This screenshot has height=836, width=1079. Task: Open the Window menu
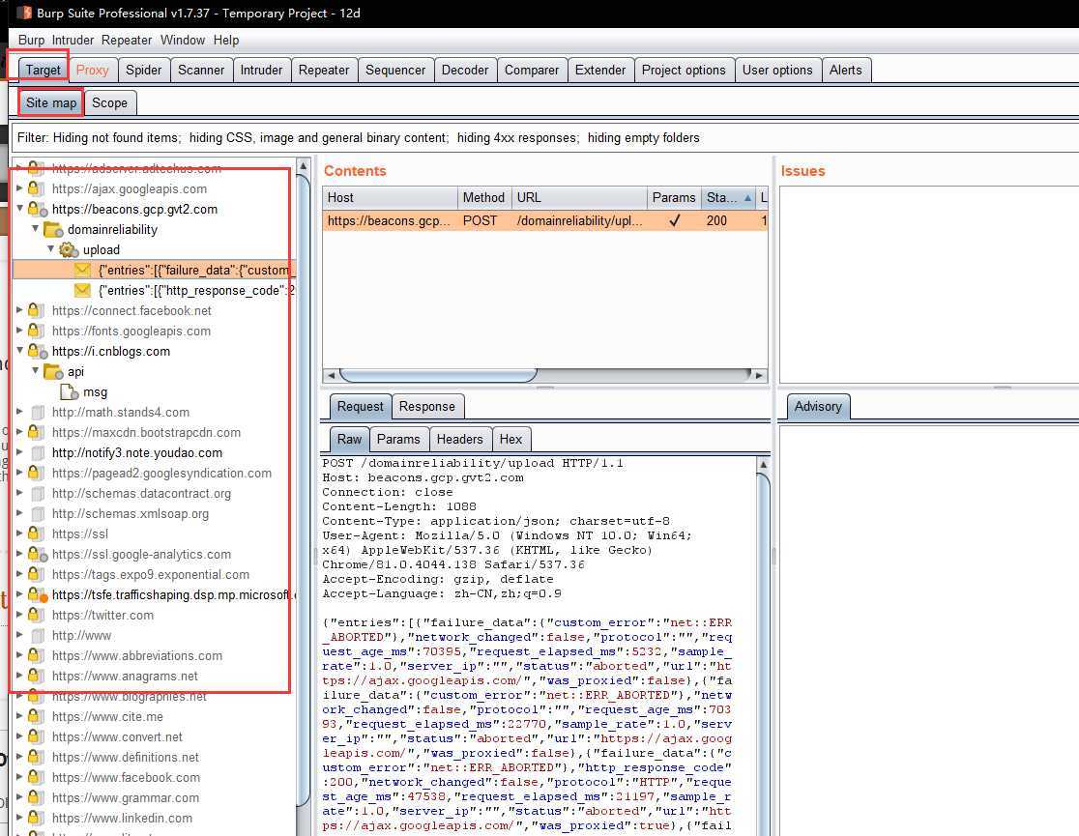[183, 40]
